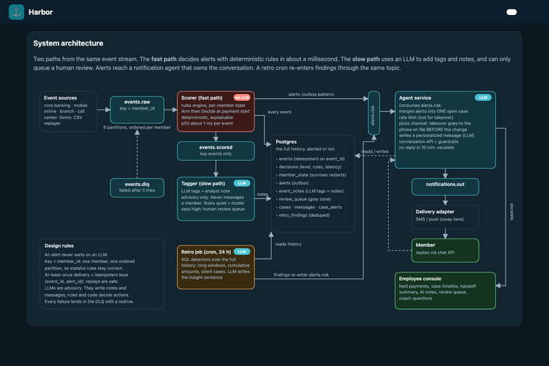
Task: Click the Design rules heading
Action: point(59,245)
